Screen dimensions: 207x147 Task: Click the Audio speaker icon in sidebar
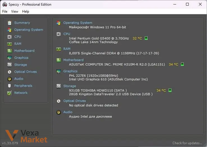click(x=10, y=79)
